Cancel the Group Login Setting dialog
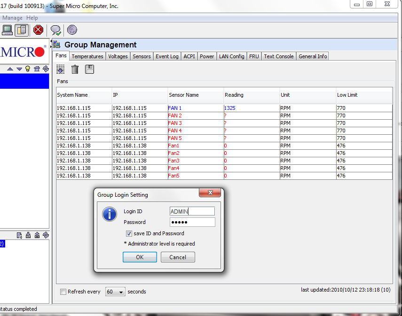This screenshot has width=402, height=316. click(178, 257)
